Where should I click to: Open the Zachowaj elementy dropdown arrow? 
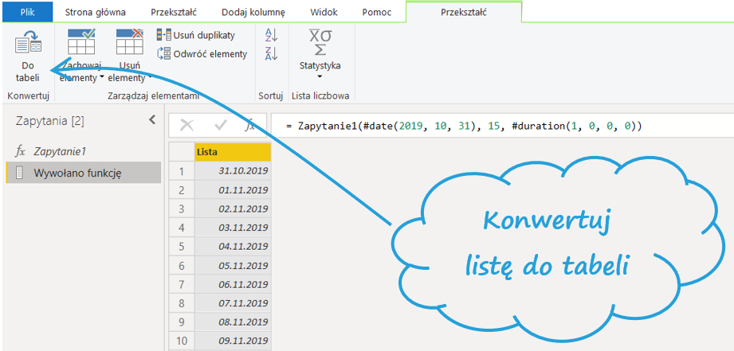point(102,78)
